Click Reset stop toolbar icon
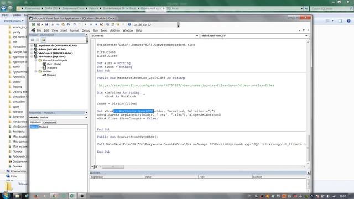Screen dimensions: 354x199 pos(96,24)
